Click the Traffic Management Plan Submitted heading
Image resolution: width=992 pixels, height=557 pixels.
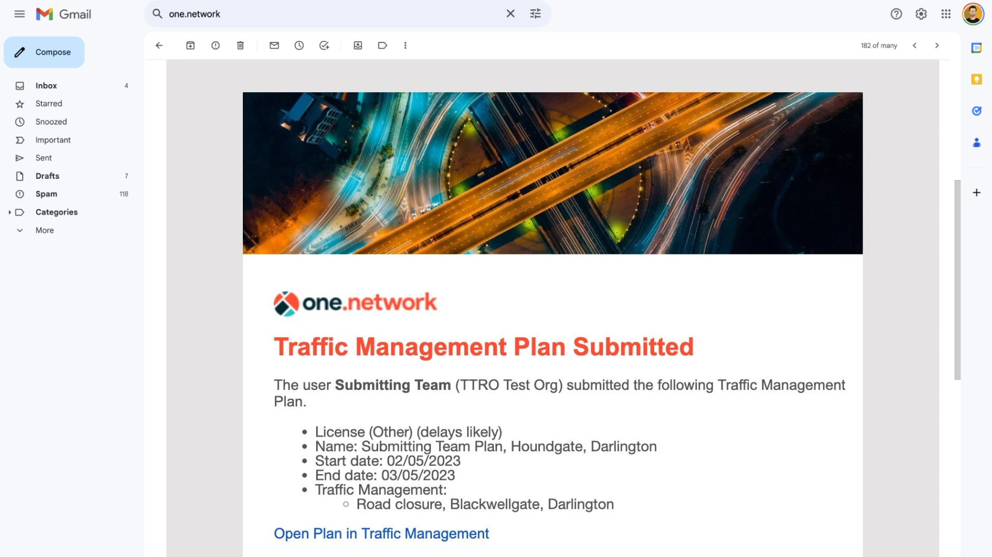(x=484, y=347)
